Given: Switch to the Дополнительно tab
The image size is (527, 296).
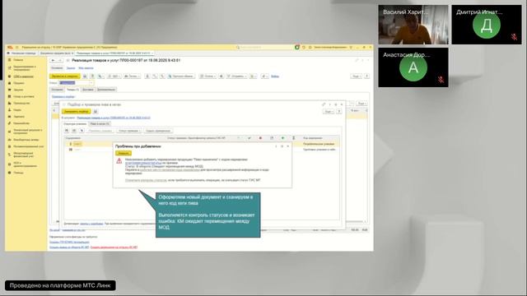Looking at the screenshot, I should [106, 90].
